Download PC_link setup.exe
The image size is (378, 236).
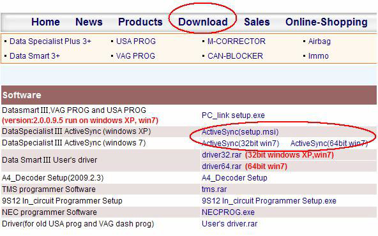(233, 115)
